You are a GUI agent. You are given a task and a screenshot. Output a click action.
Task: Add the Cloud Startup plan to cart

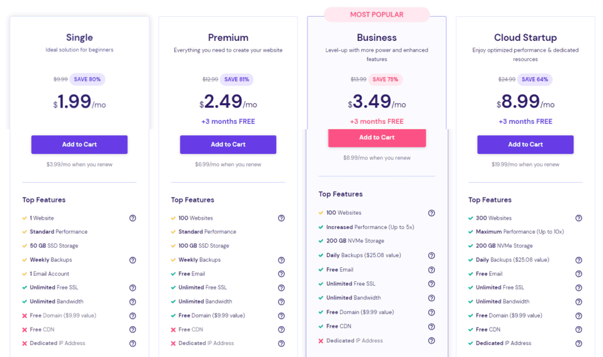[525, 145]
